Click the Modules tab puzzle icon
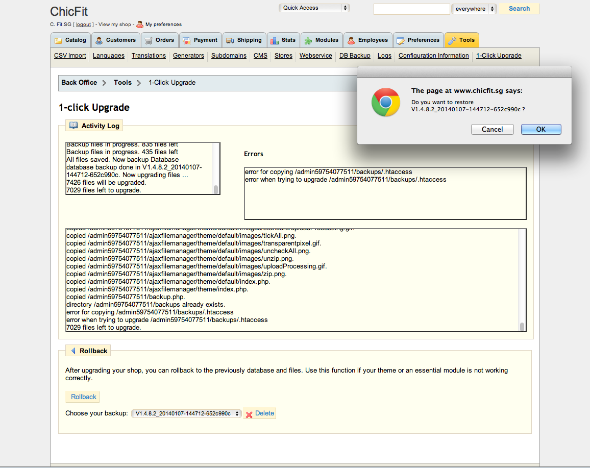 pos(308,41)
